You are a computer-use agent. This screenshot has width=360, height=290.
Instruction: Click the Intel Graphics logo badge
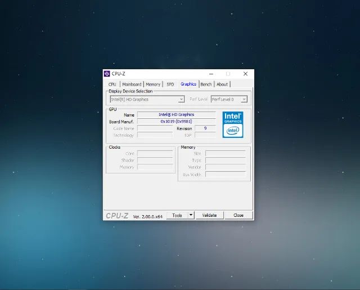(x=233, y=125)
